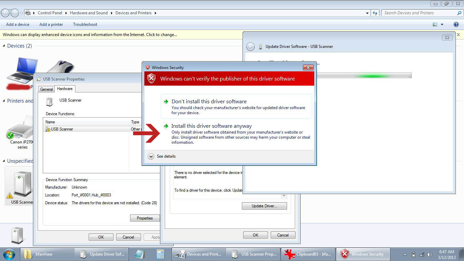
Task: Click red shield icon in Windows Security header
Action: tap(151, 79)
